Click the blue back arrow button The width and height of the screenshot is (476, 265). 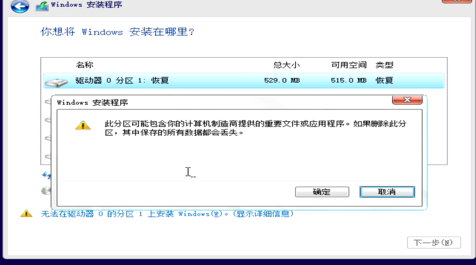click(20, 6)
